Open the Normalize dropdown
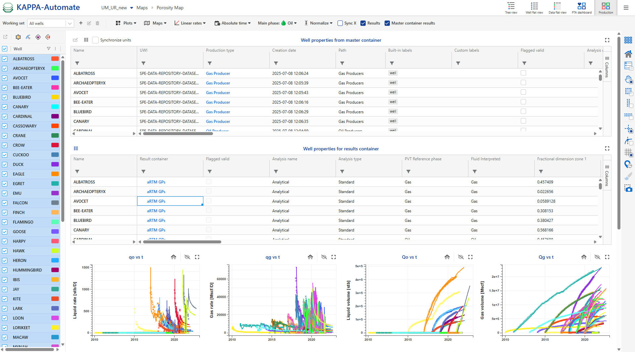Image resolution: width=635 pixels, height=352 pixels. click(x=319, y=23)
